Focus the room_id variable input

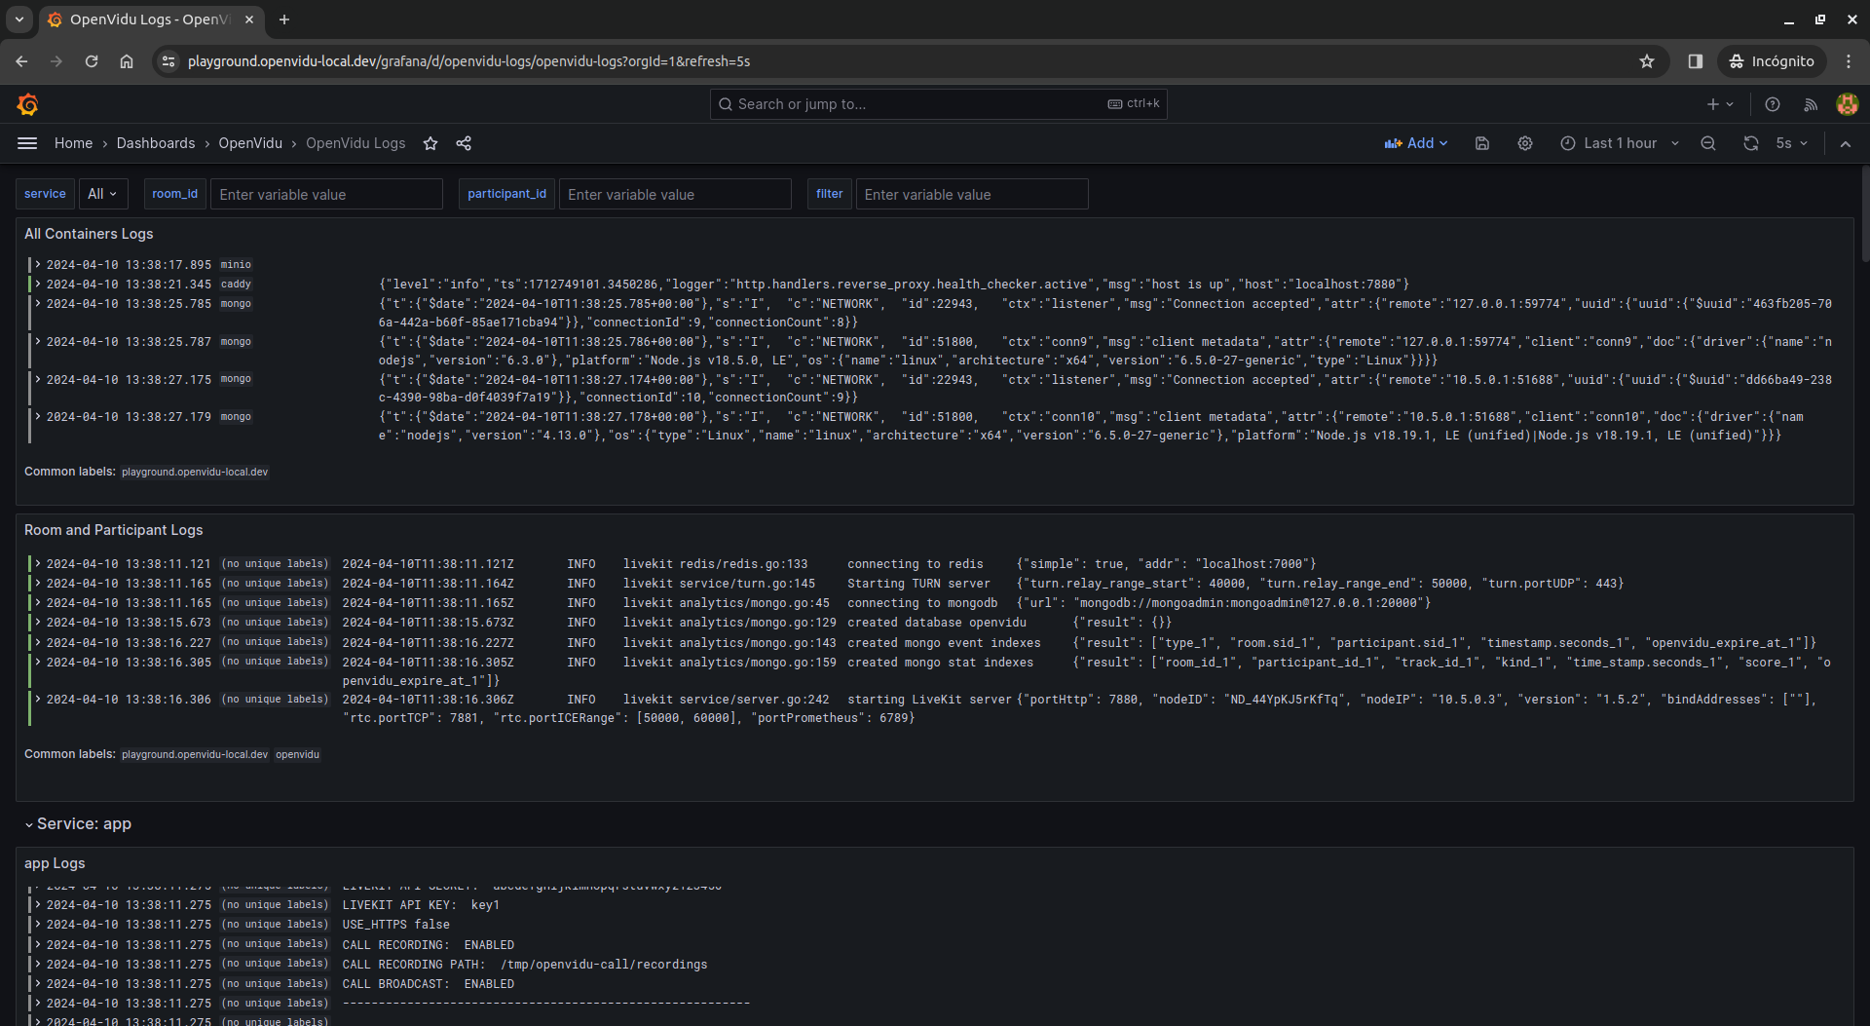tap(326, 194)
